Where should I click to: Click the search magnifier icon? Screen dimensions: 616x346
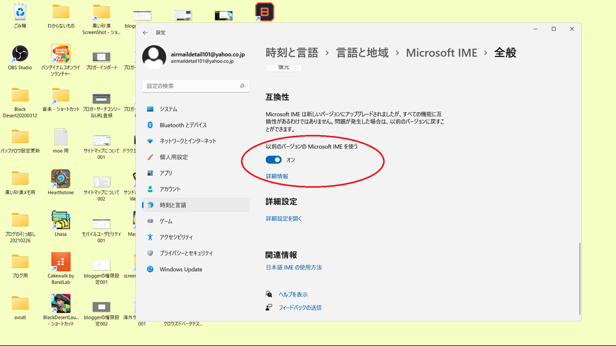coord(242,86)
